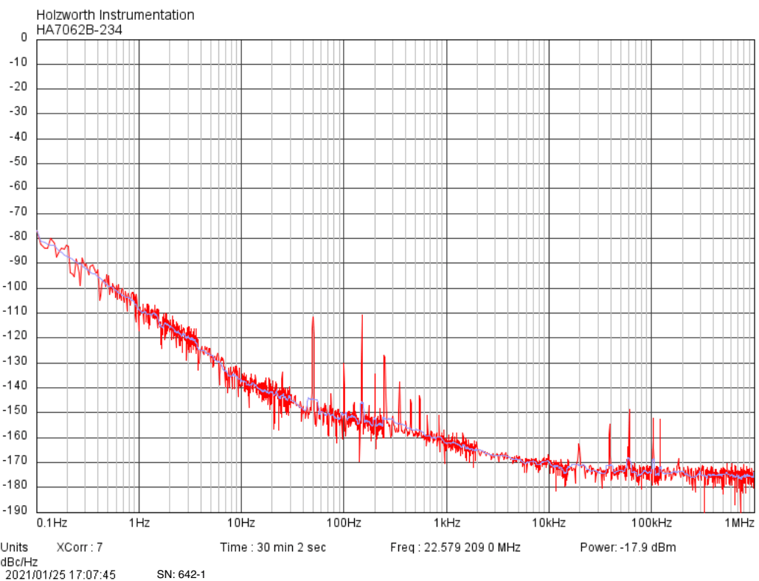Click the '-130' y-axis label
This screenshot has height=581, width=759.
(x=15, y=361)
